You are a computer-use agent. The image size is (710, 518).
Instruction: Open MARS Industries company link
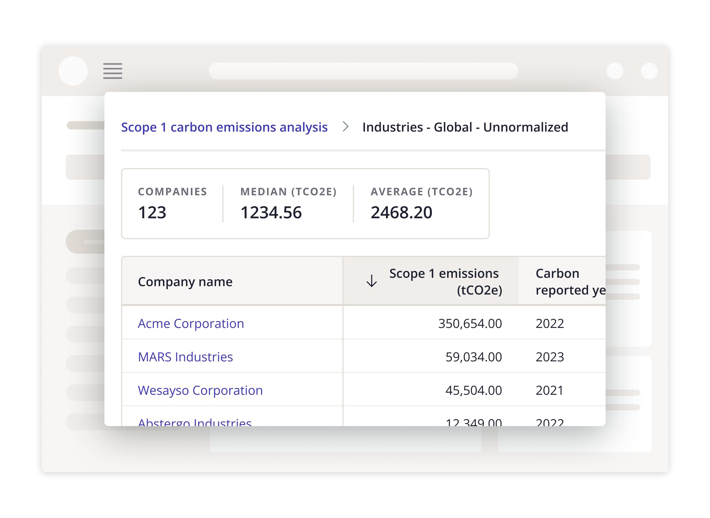pos(185,357)
